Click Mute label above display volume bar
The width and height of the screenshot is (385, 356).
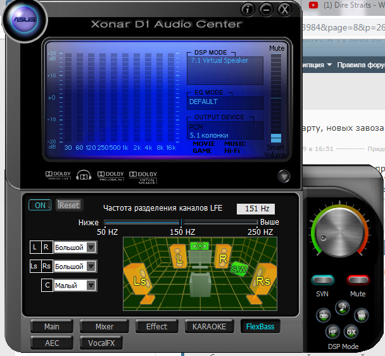[277, 48]
